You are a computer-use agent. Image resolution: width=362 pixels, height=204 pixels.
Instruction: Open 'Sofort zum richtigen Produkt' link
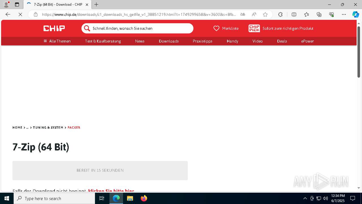[288, 28]
